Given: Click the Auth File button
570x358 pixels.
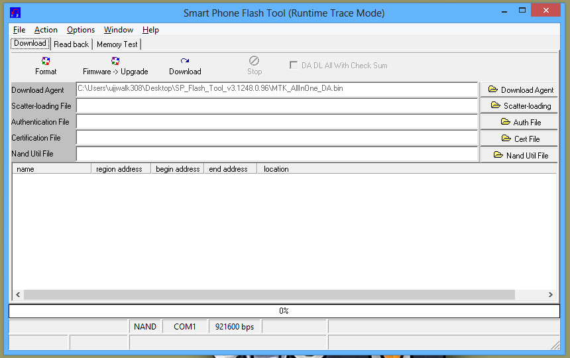Looking at the screenshot, I should [519, 122].
